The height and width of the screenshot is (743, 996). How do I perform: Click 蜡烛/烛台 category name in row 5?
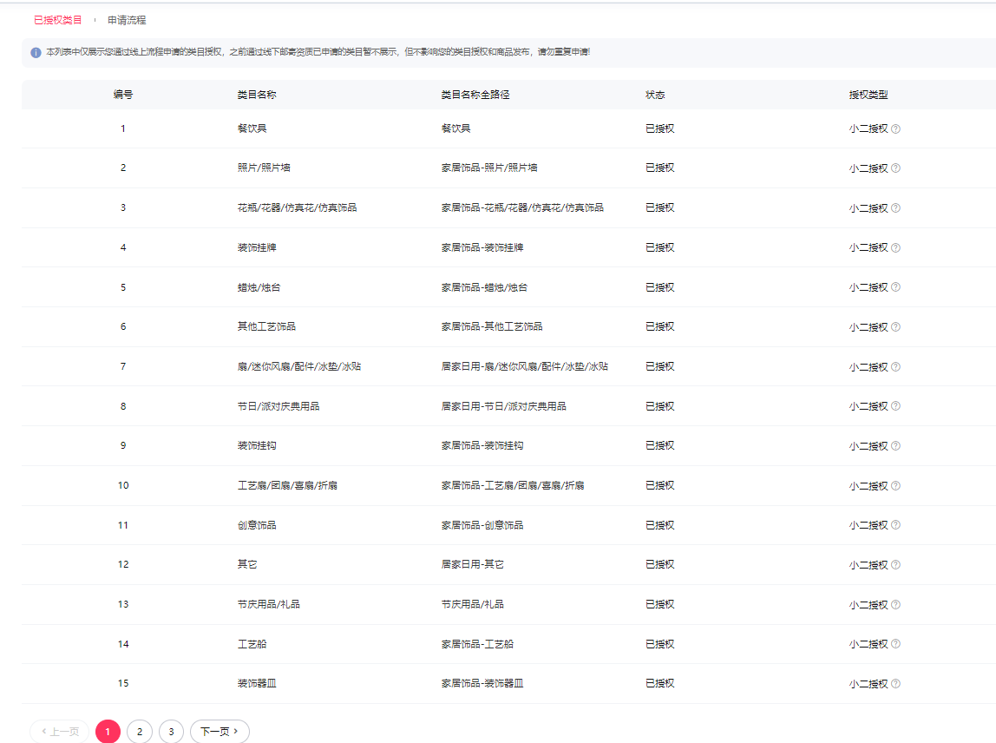[259, 287]
